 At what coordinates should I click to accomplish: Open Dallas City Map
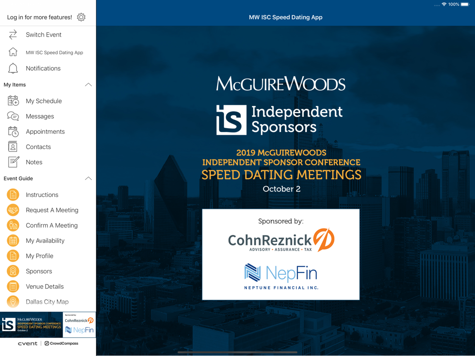[x=48, y=302]
